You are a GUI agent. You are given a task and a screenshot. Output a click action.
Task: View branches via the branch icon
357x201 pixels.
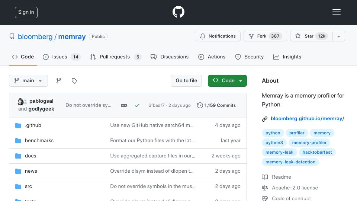59,81
